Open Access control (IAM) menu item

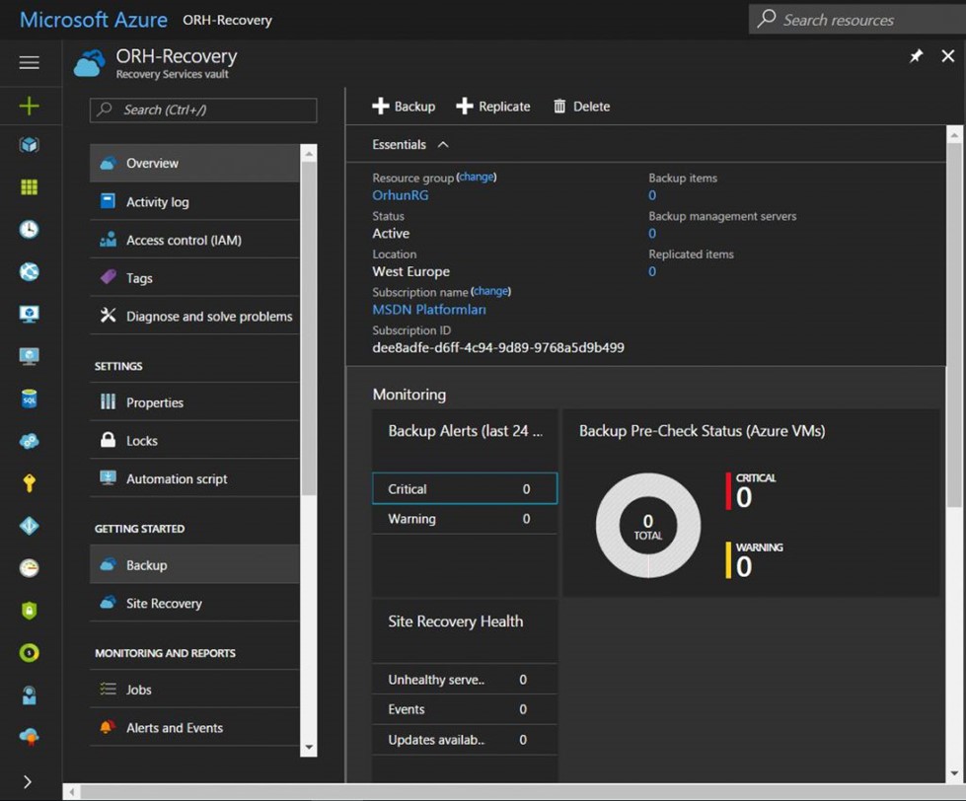click(x=194, y=240)
